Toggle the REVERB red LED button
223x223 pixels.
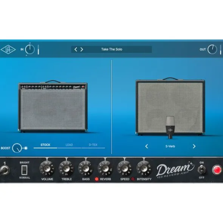pos(96,179)
